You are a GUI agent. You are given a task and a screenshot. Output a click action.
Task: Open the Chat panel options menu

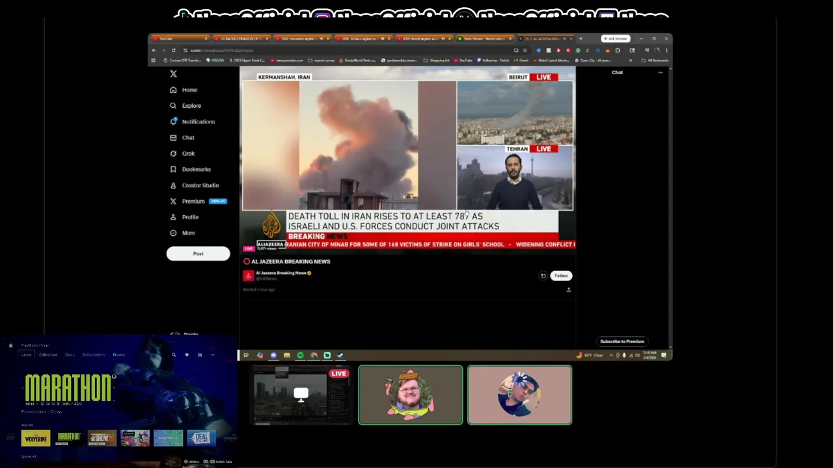pyautogui.click(x=660, y=72)
